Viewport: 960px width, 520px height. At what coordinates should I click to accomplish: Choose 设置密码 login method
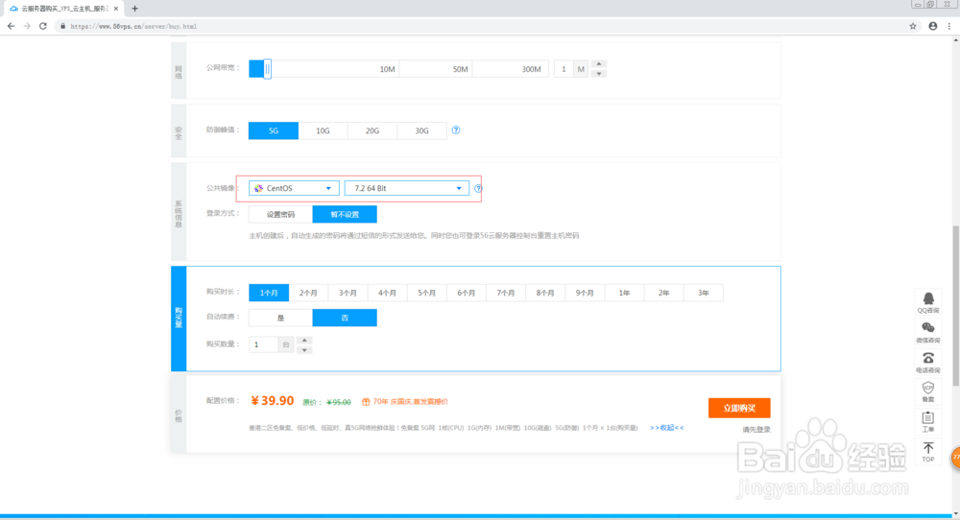(x=280, y=214)
